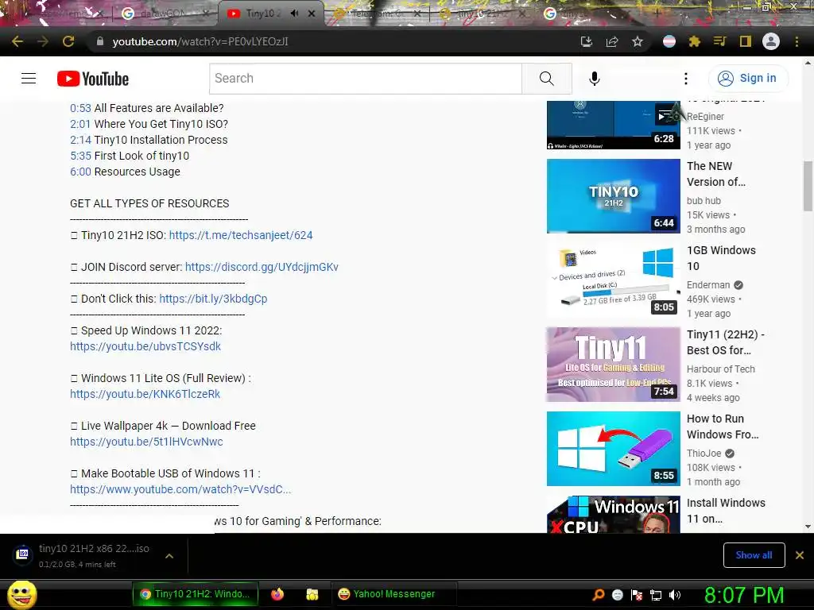Mute the Tiny10 tab via speaker icon
The height and width of the screenshot is (610, 814).
tap(294, 14)
